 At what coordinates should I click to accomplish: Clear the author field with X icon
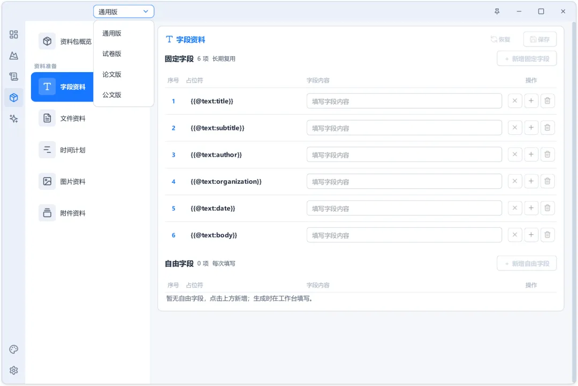515,155
